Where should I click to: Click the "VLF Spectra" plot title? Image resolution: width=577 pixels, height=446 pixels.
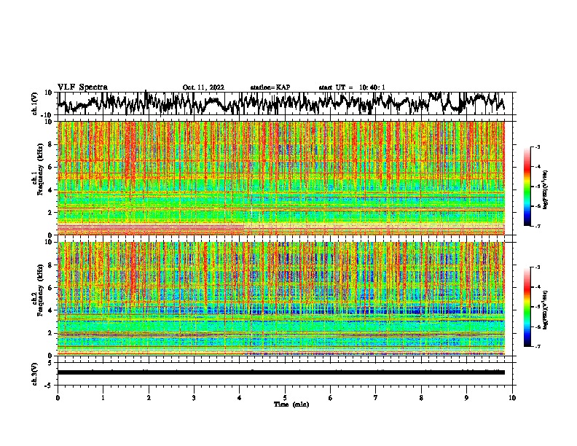coord(82,87)
